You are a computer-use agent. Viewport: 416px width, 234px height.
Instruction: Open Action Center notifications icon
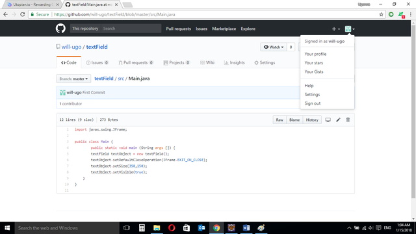pos(378,228)
